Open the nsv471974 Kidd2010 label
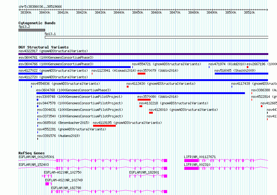The width and height of the screenshot is (277, 195). coord(227,64)
